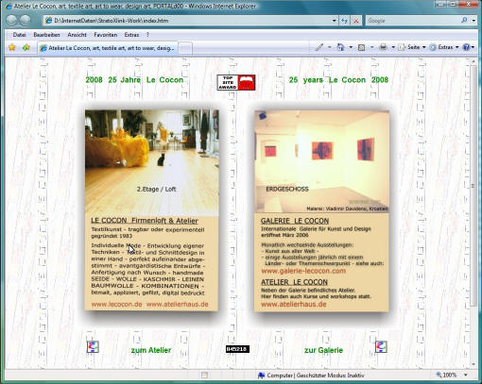Stop loading with the red X icon

click(356, 21)
